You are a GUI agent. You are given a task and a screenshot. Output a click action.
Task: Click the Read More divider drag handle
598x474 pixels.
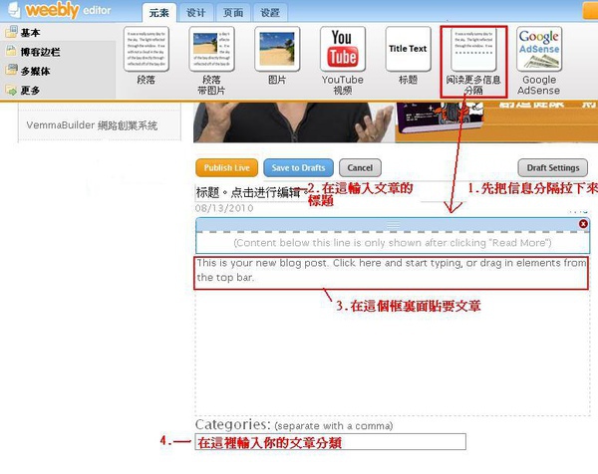(x=394, y=225)
